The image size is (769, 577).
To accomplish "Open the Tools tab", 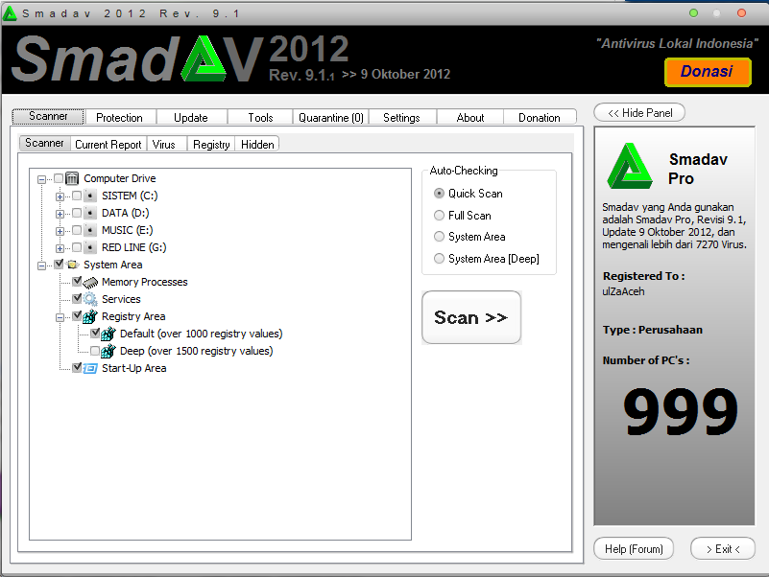I will point(260,118).
